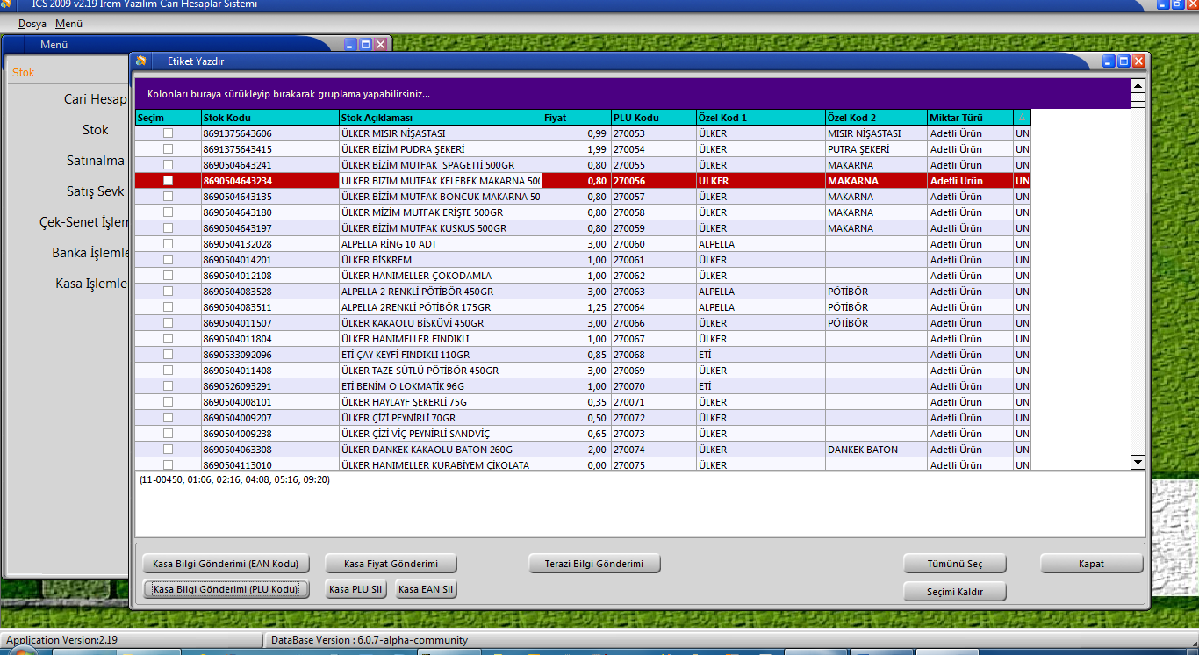Click the Kapat button
The image size is (1199, 655).
[x=1092, y=564]
